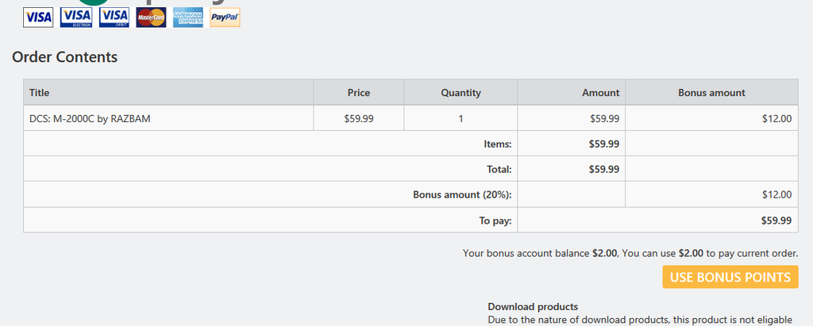Click the plain Visa card icon
The width and height of the screenshot is (813, 326).
pyautogui.click(x=38, y=17)
